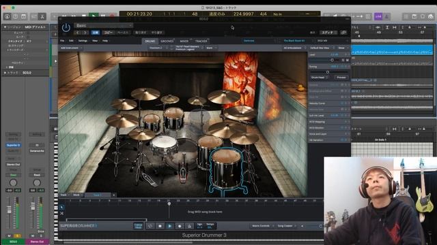Viewport: 437px width, 245px height.
Task: Open the Basic preset dropdown
Action: [103, 26]
